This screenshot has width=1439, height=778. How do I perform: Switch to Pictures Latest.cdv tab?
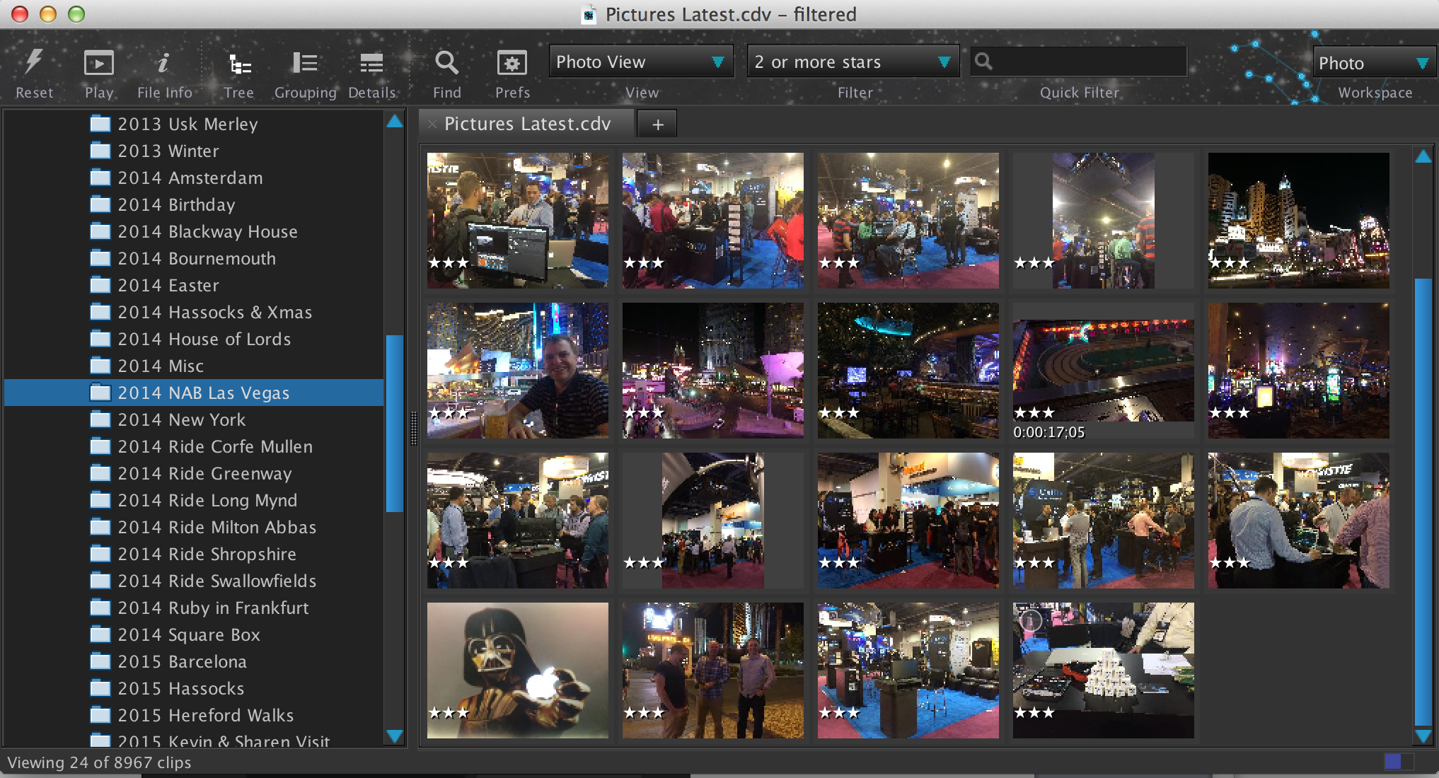[x=527, y=124]
